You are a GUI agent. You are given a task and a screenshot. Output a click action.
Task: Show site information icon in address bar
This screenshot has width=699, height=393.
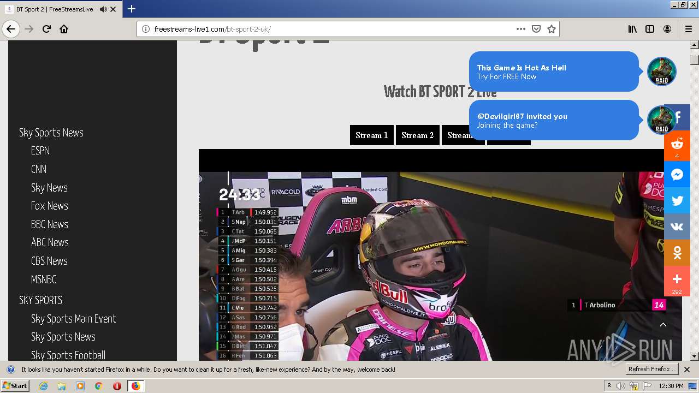[x=146, y=29]
